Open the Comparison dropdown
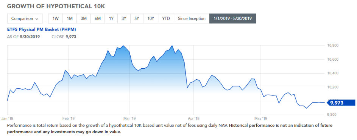 pos(25,18)
